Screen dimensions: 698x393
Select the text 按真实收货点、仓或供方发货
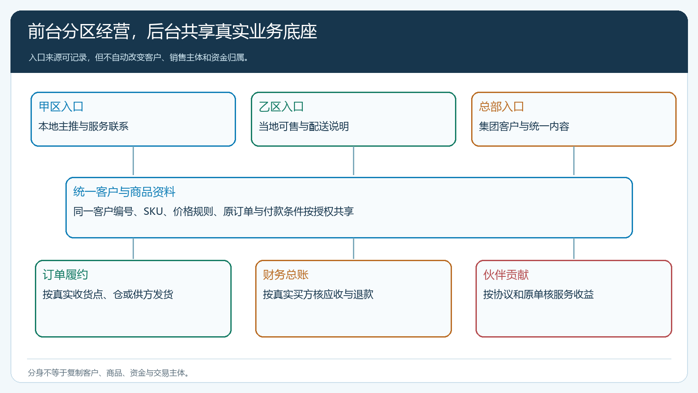tap(108, 294)
